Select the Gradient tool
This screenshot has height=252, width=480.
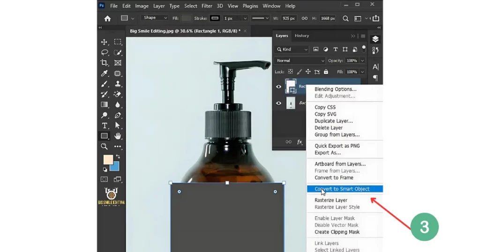(105, 104)
